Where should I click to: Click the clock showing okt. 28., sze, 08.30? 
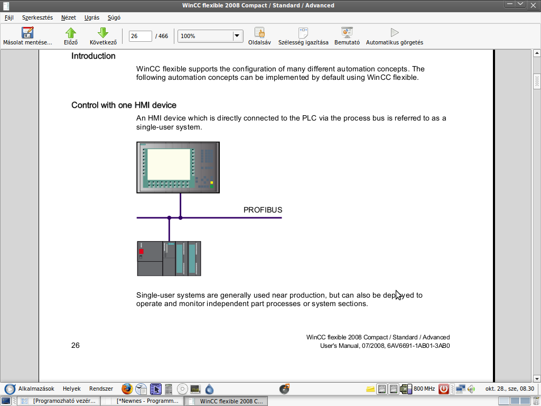pos(510,389)
